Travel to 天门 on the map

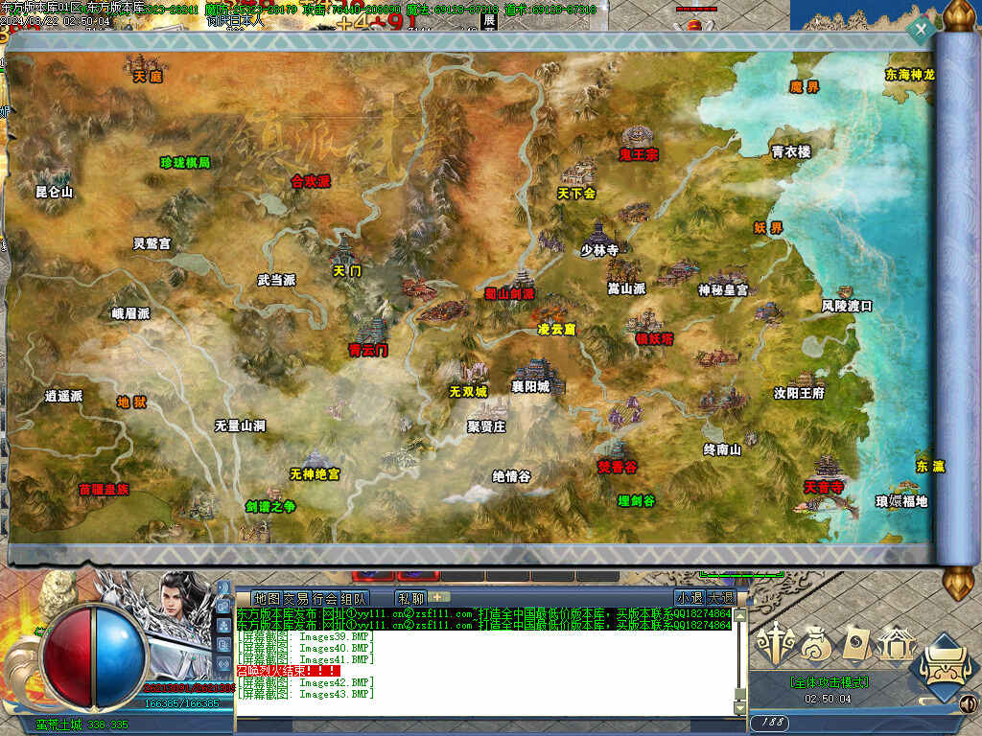(x=347, y=271)
